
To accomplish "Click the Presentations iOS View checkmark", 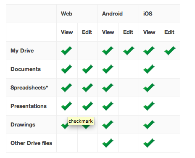I will 149,106.
